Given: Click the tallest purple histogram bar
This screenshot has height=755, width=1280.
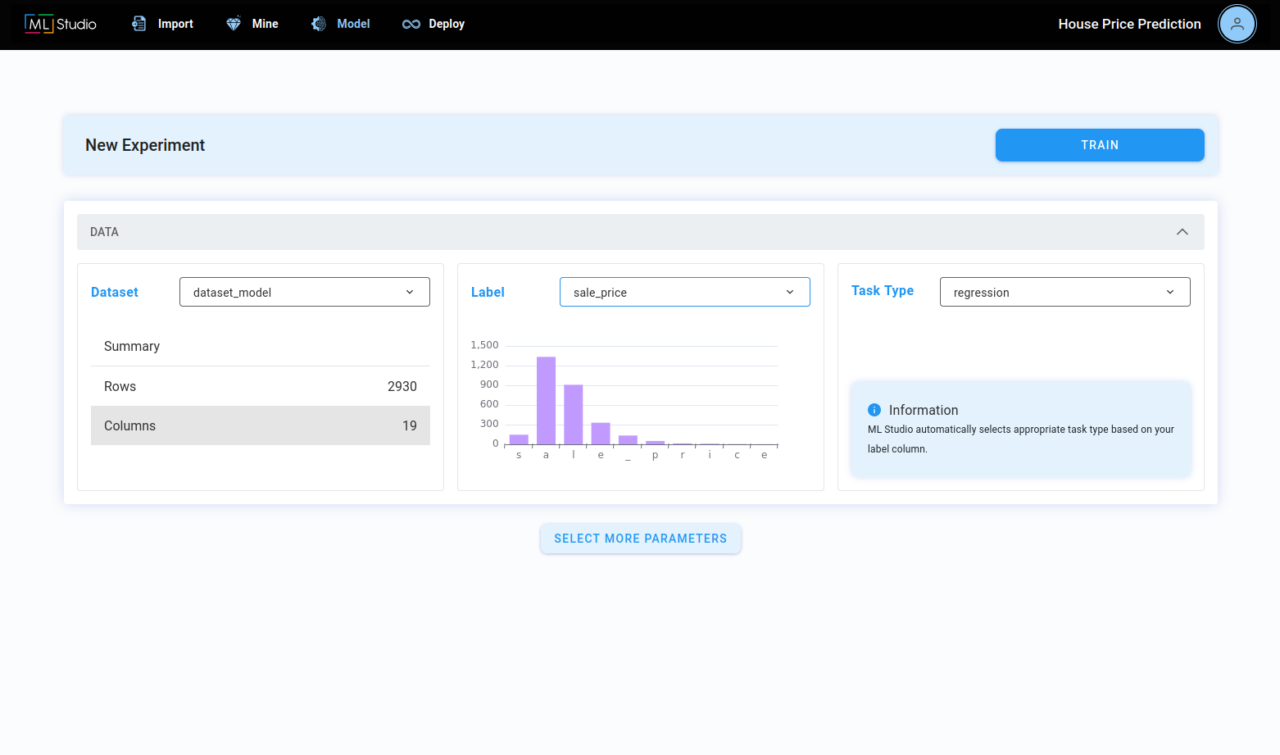Looking at the screenshot, I should coord(547,401).
